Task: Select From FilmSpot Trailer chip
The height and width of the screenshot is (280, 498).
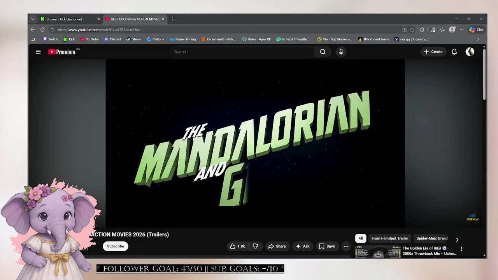Action: [x=389, y=238]
